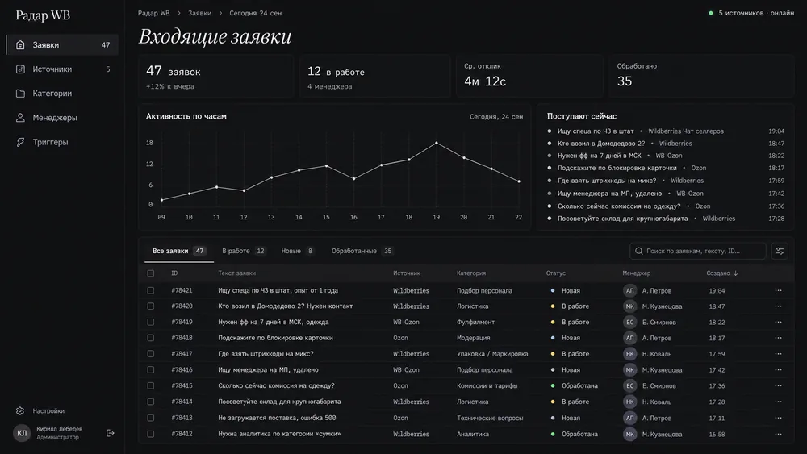Switch to the Обработанные tab
The image size is (807, 454).
[x=362, y=251]
